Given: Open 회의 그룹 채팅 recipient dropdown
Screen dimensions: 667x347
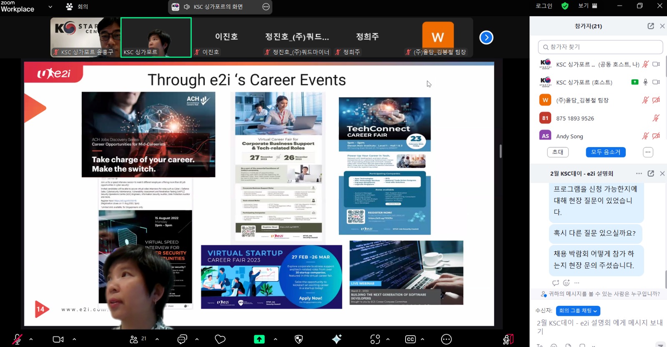Looking at the screenshot, I should pos(578,311).
